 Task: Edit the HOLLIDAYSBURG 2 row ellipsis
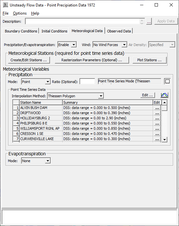pos(157,118)
